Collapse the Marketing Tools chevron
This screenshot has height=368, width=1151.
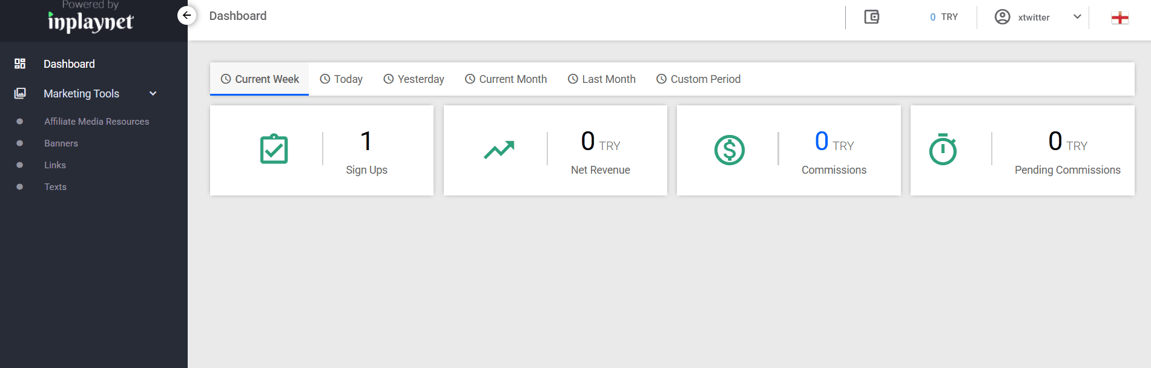point(153,93)
